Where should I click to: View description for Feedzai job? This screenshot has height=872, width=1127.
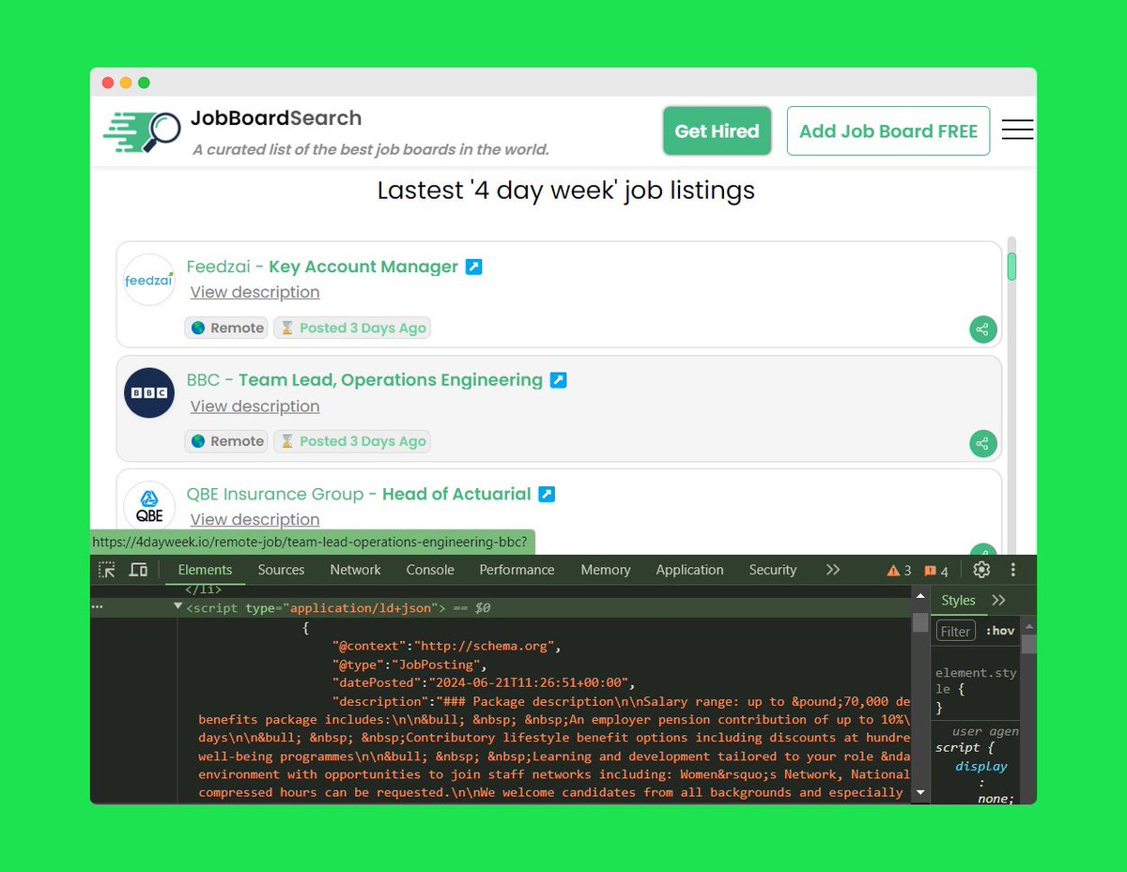255,292
